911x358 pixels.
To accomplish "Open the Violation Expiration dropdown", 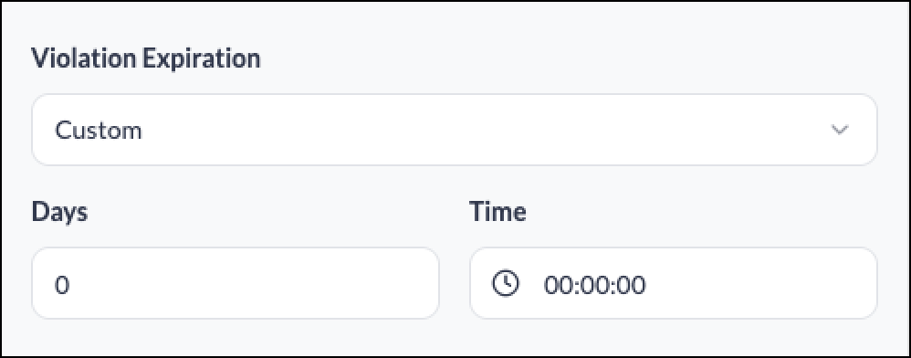I will pos(455,130).
